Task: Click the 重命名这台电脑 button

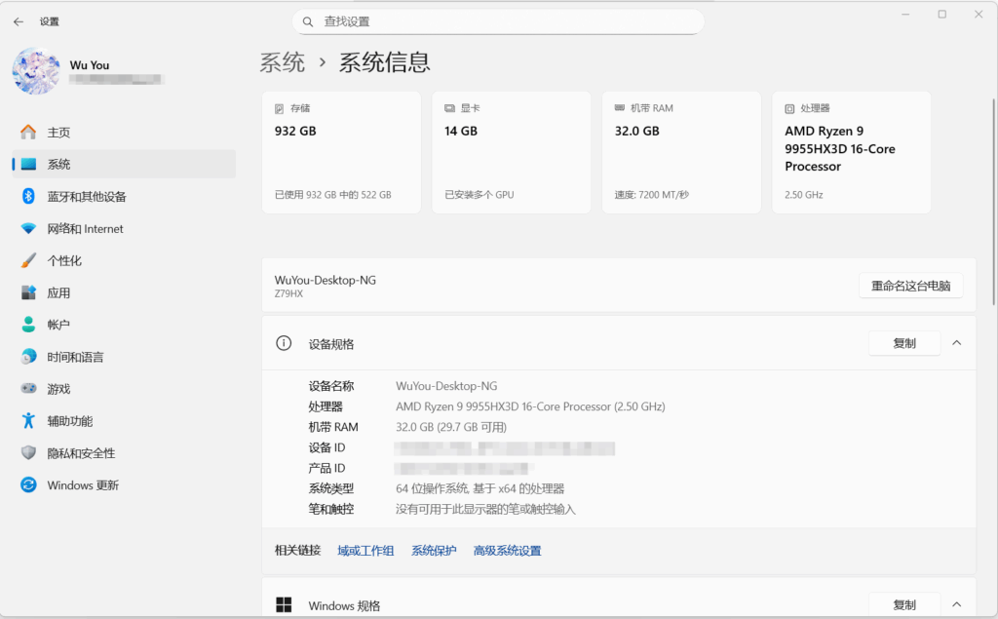Action: pos(910,286)
